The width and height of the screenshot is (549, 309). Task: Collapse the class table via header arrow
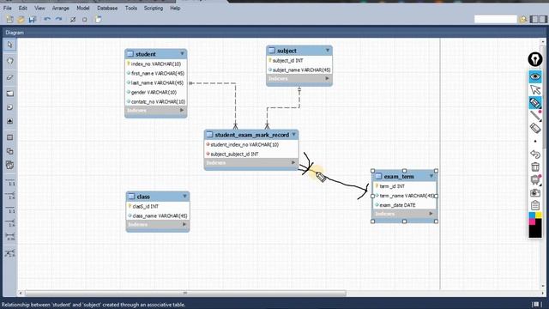(x=184, y=197)
